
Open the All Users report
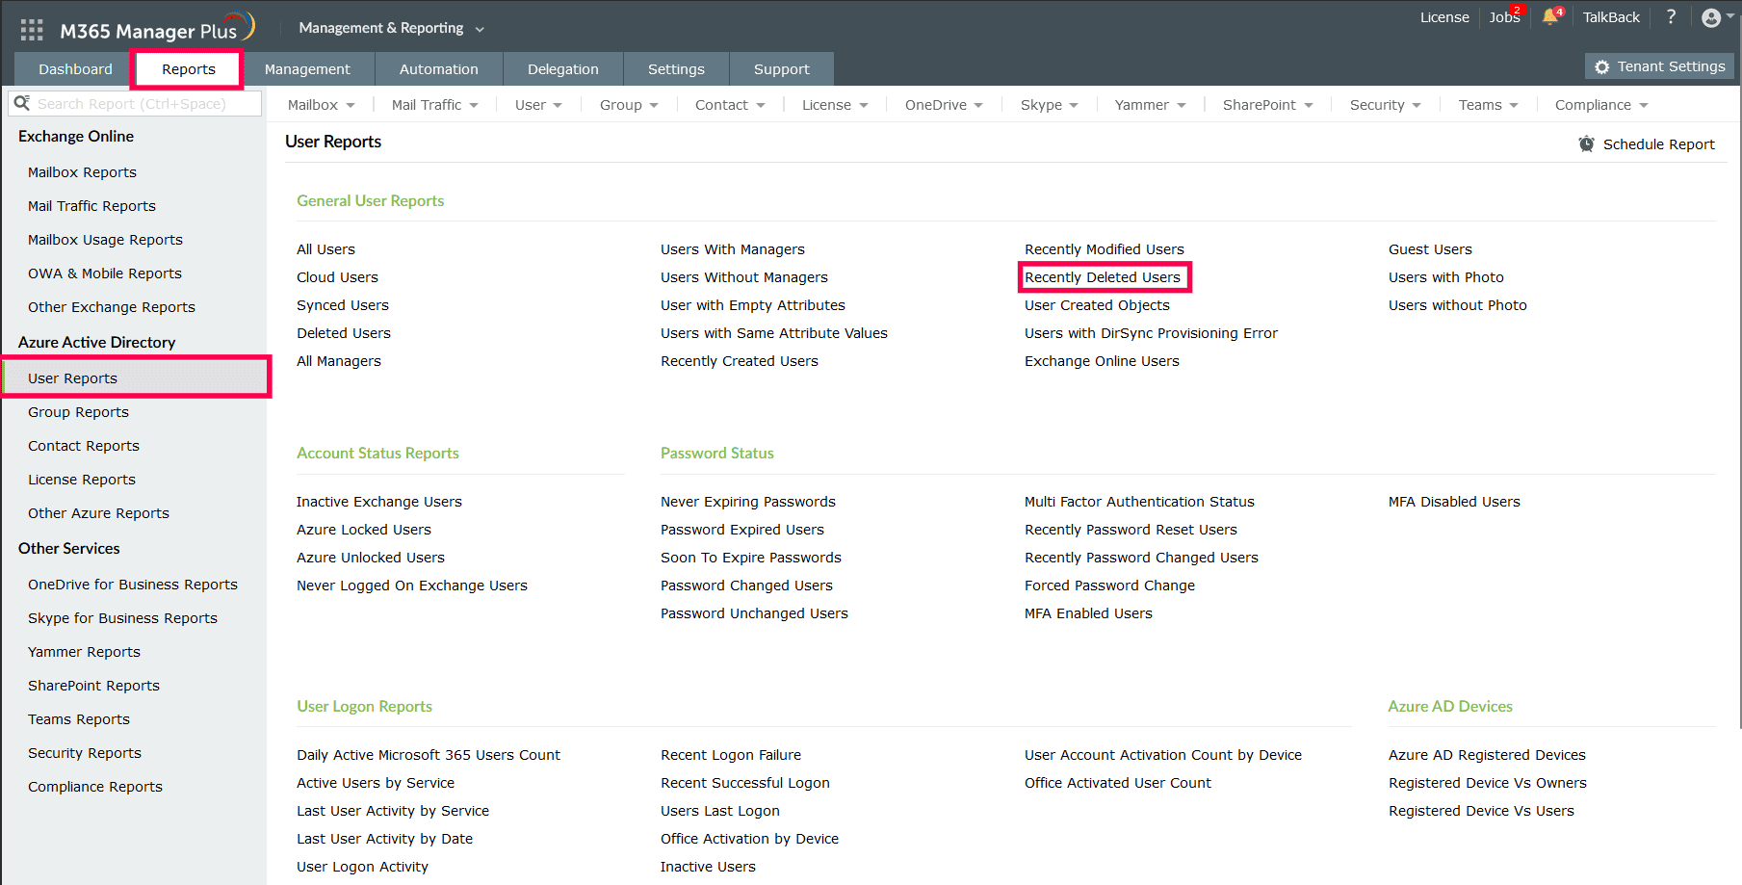pos(325,249)
